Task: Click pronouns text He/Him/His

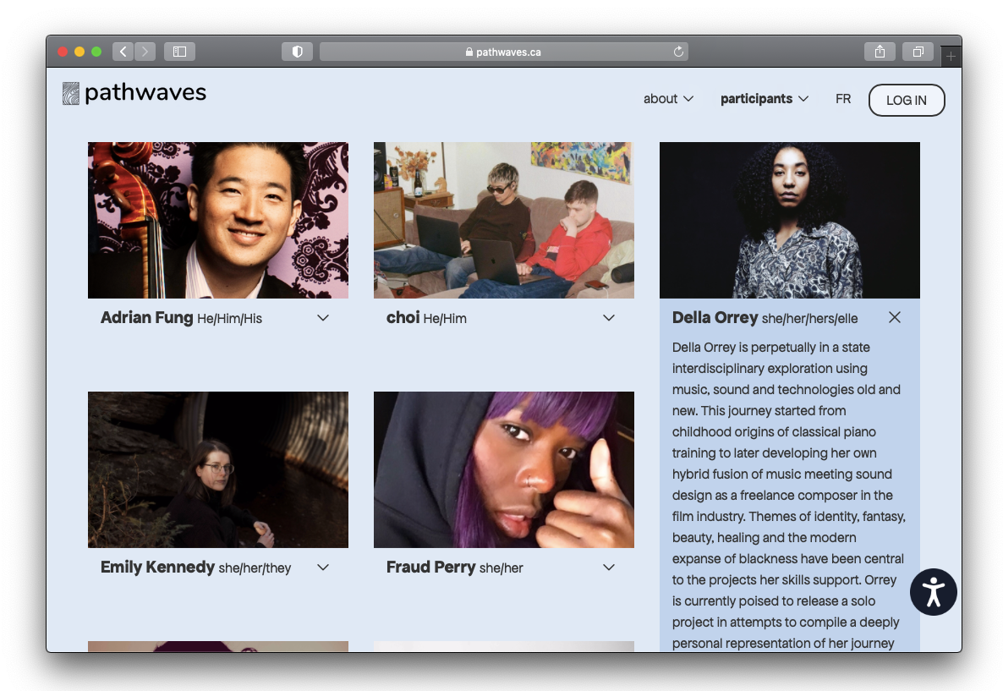Action: click(x=230, y=319)
